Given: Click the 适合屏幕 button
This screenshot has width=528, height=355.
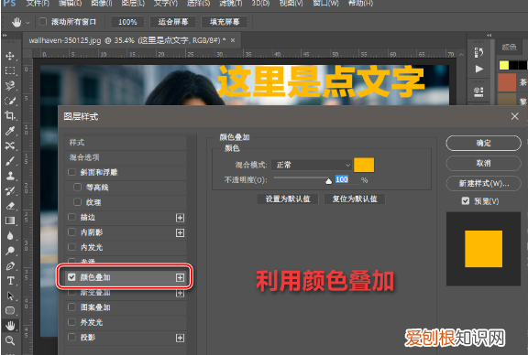Looking at the screenshot, I should pyautogui.click(x=173, y=22).
